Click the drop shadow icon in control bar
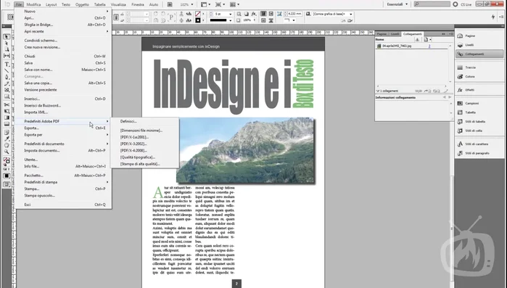This screenshot has width=507, height=288. [247, 14]
